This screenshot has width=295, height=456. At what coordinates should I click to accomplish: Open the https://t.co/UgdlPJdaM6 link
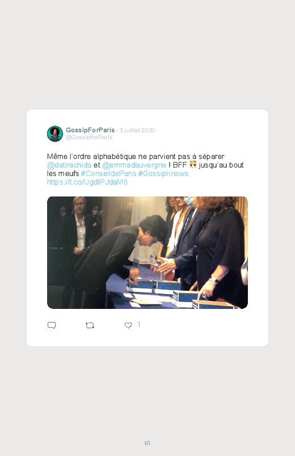(87, 182)
